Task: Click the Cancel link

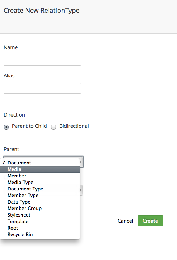Action: 126,221
